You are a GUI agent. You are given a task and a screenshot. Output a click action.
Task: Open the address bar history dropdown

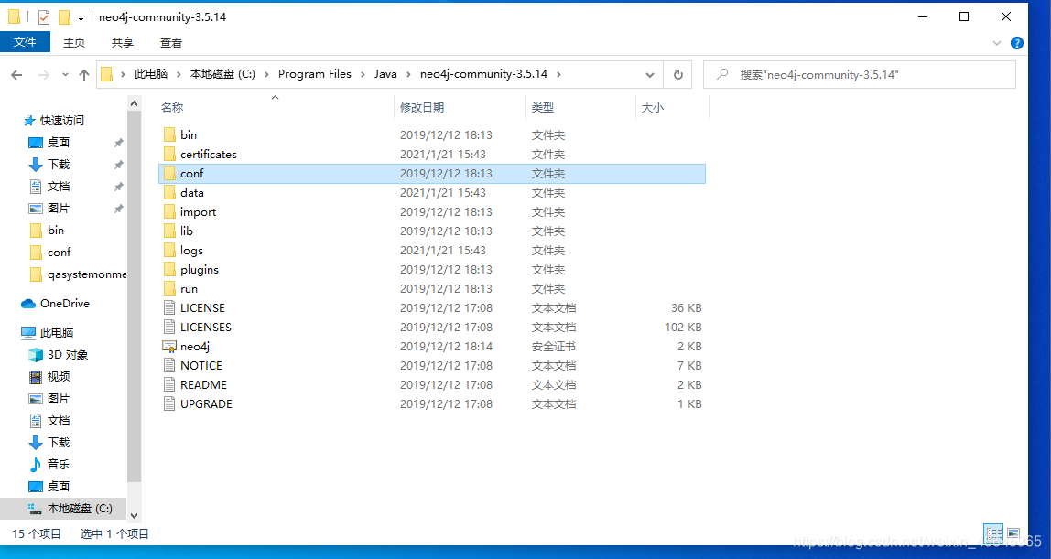[x=649, y=74]
